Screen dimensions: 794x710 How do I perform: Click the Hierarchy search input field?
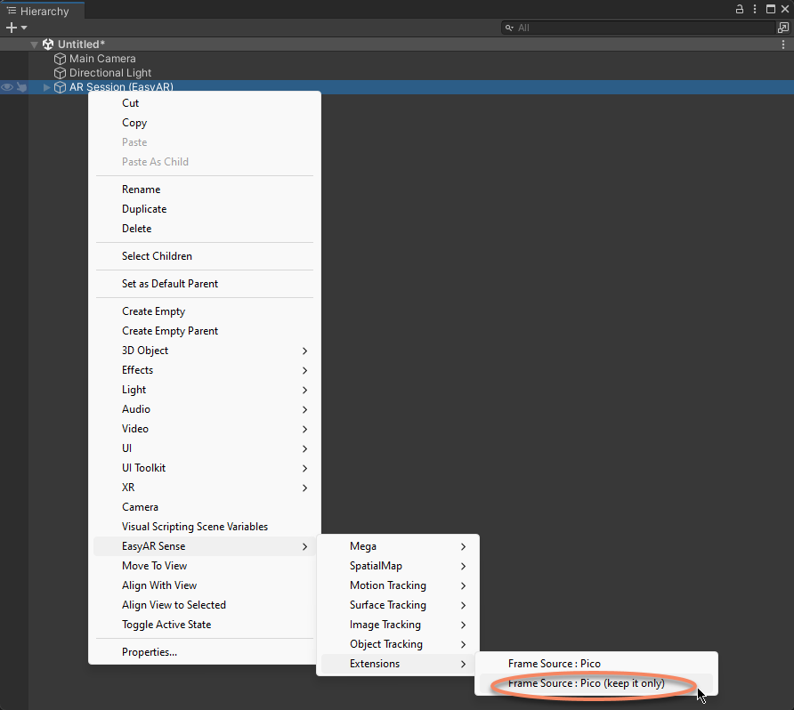coord(641,28)
